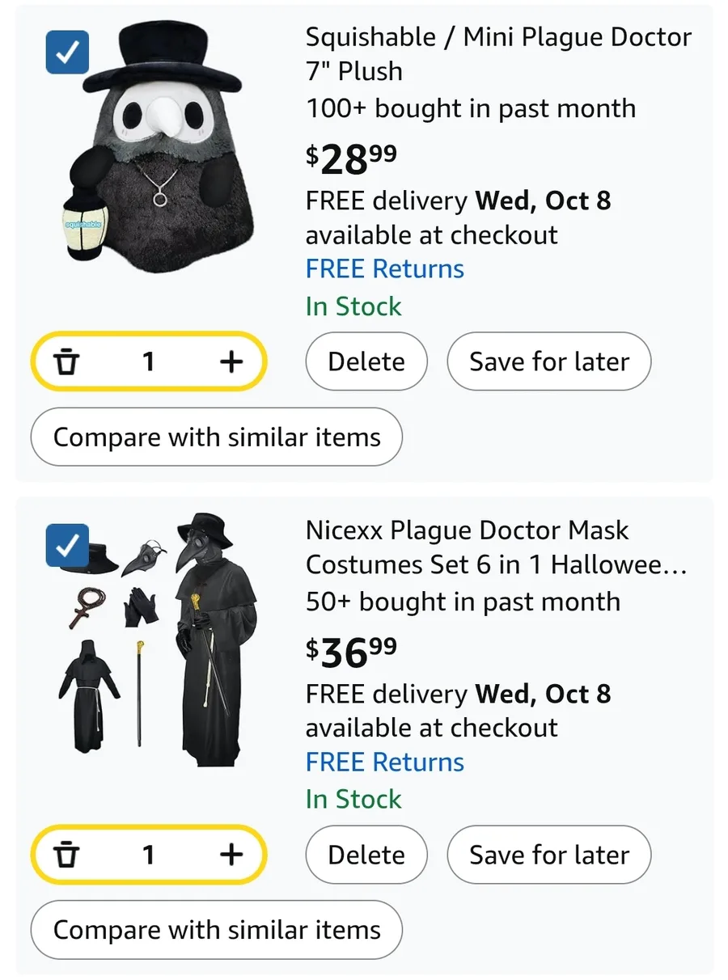Open the Nicexx Plague Doctor Mask title
This screenshot has height=980, width=728.
coord(495,547)
